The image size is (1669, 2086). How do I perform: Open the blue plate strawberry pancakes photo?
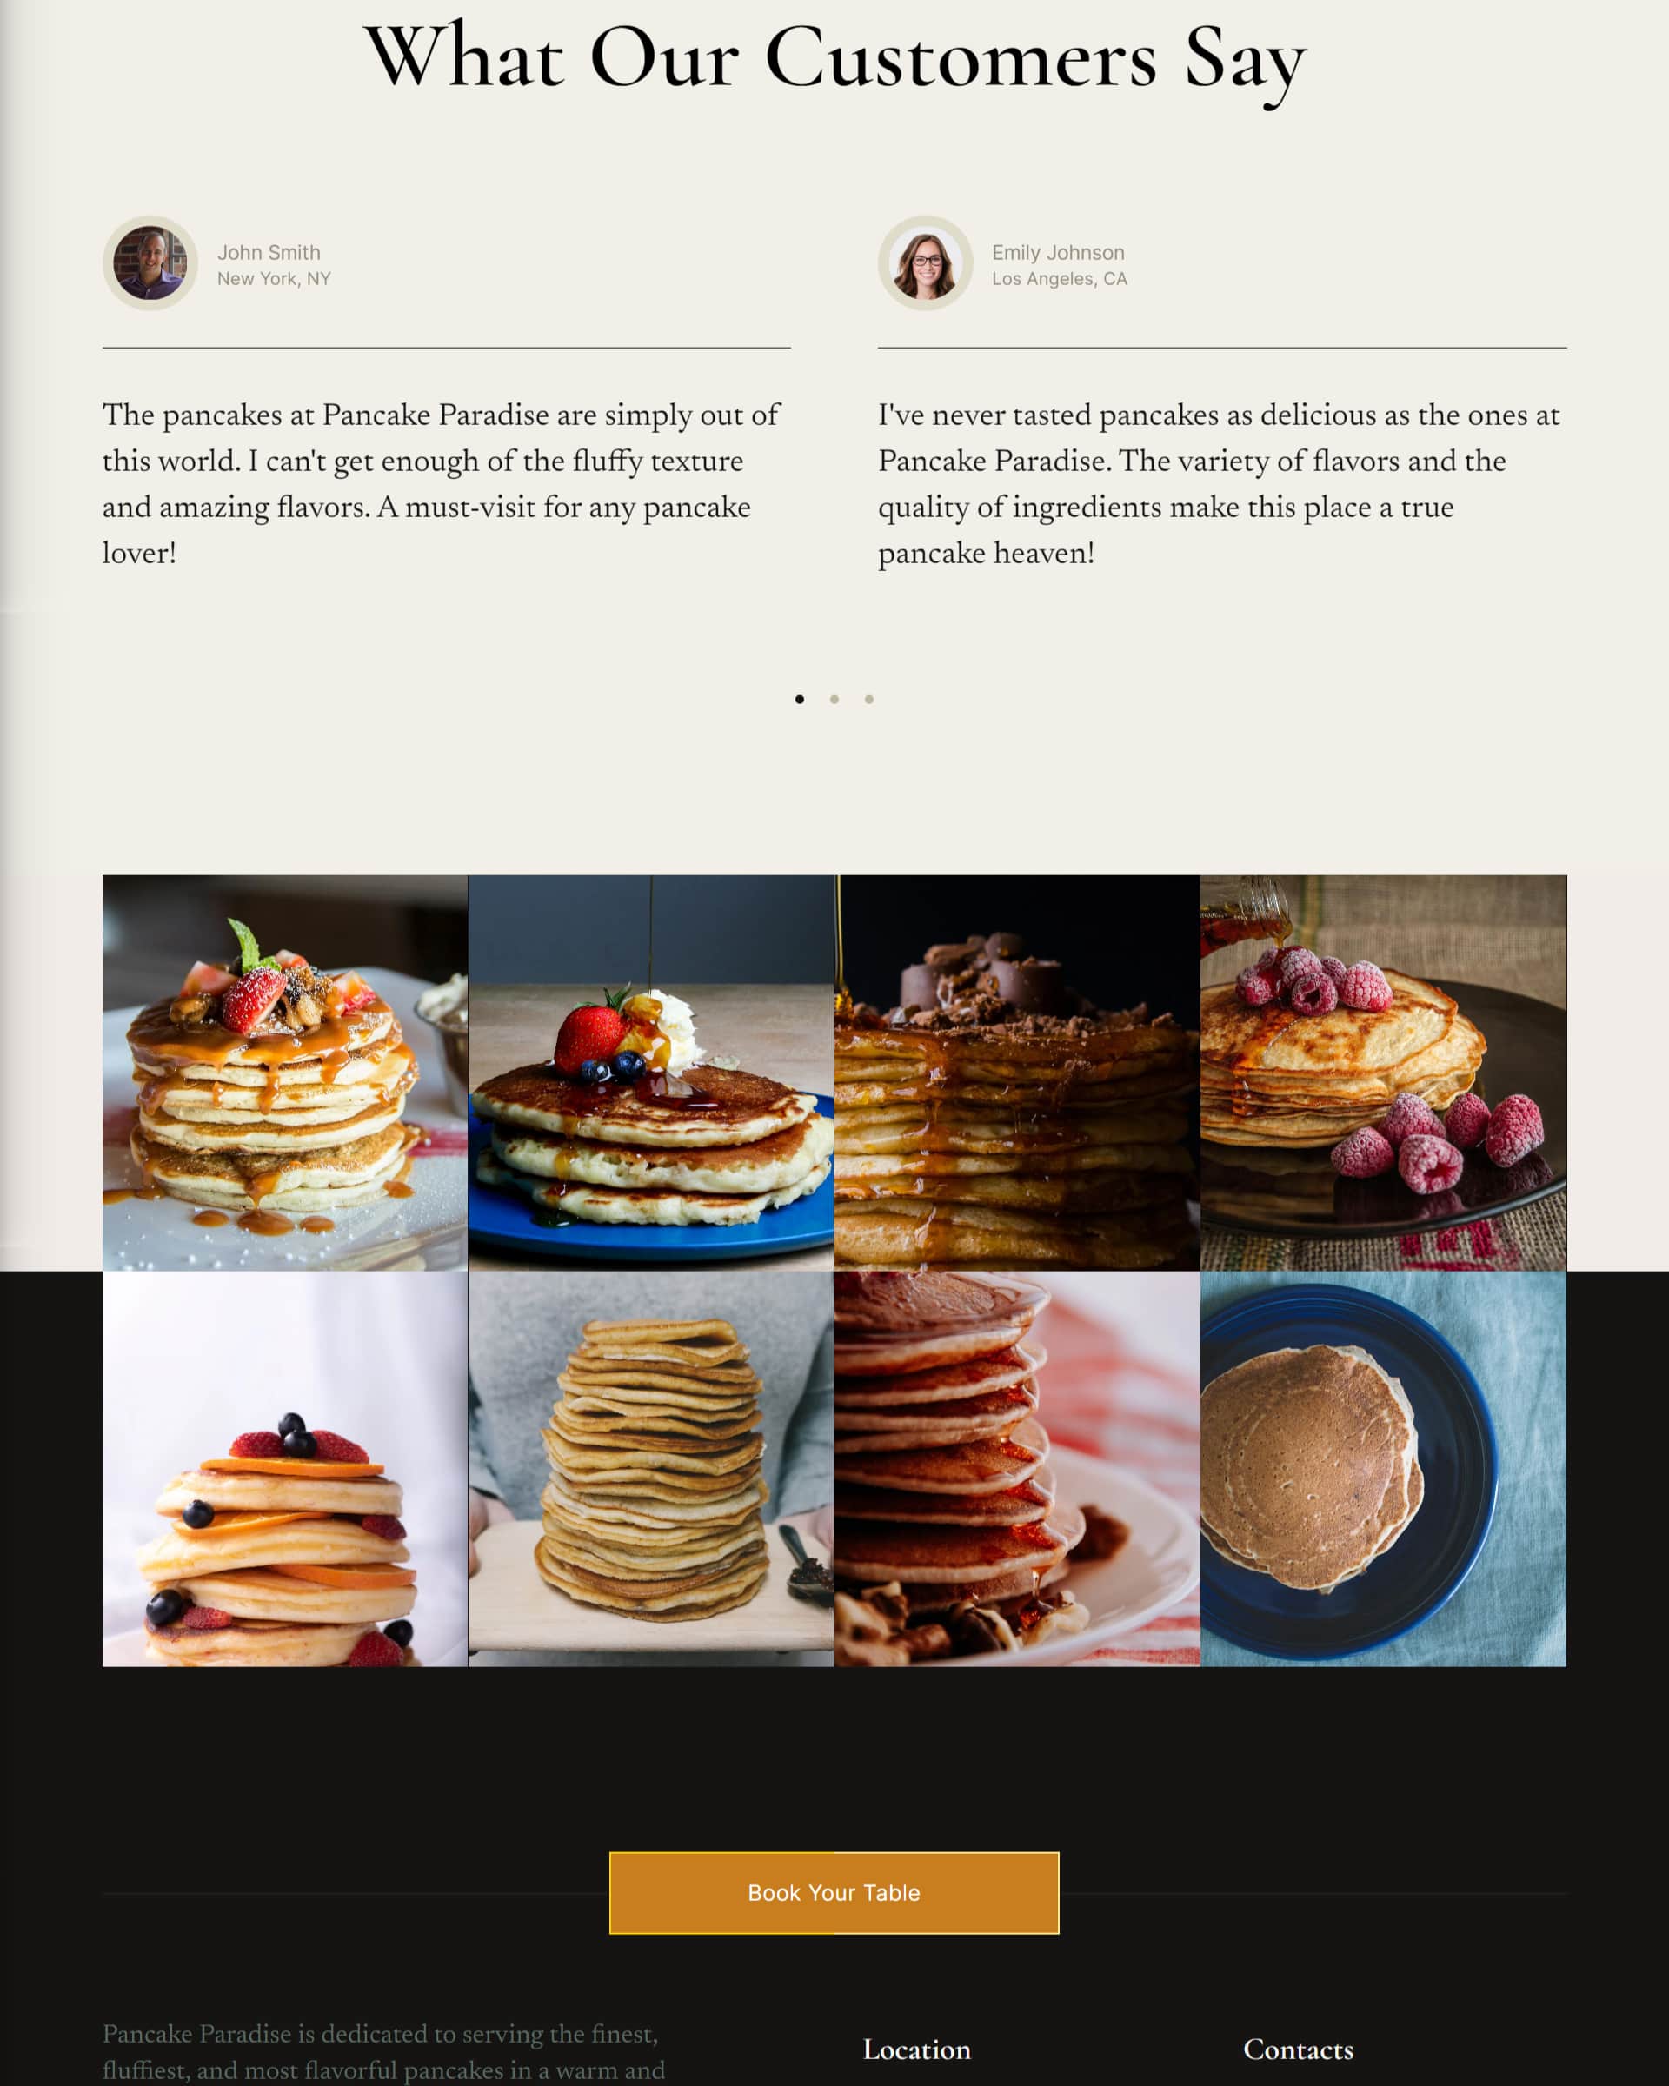650,1073
